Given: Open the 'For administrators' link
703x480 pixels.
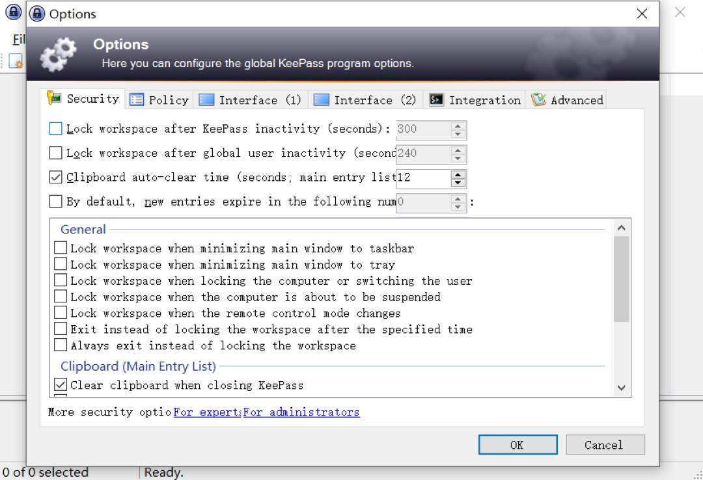Looking at the screenshot, I should tap(301, 412).
